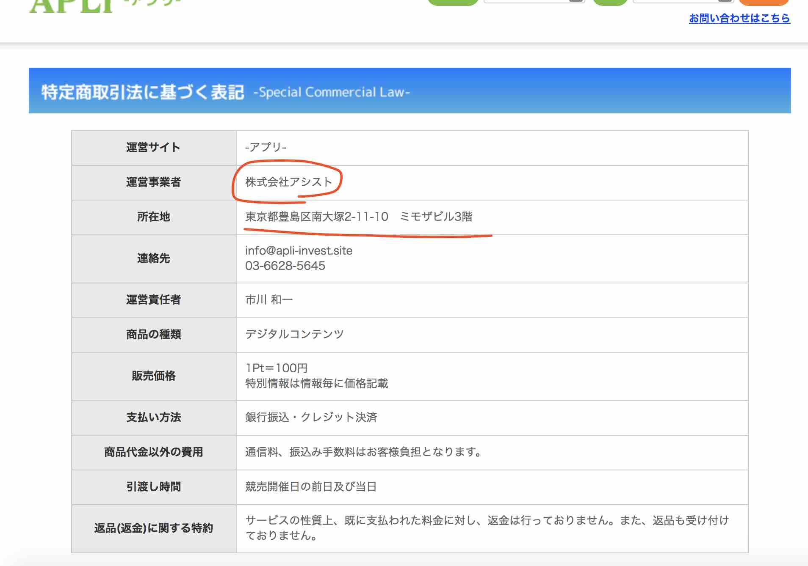The width and height of the screenshot is (808, 566).
Task: Click the 競売開催日の前日及び当日 value
Action: pos(311,486)
